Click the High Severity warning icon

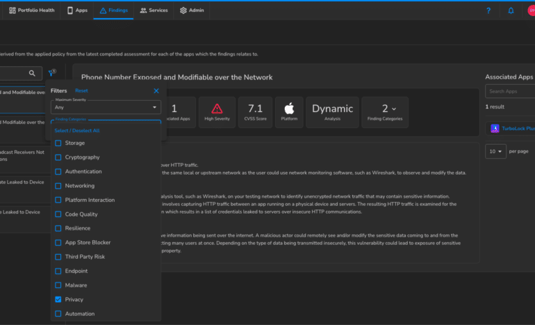(217, 109)
